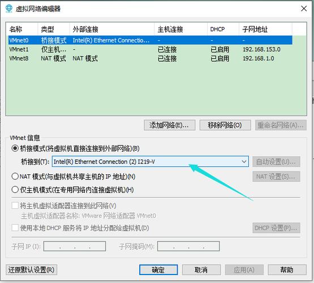The width and height of the screenshot is (314, 283).
Task: Open 帮助 button
Action: [287, 270]
